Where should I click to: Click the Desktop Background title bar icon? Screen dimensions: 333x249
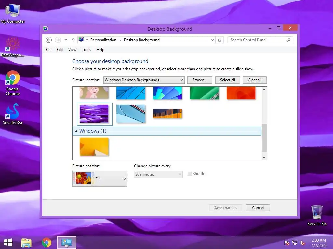[46, 29]
